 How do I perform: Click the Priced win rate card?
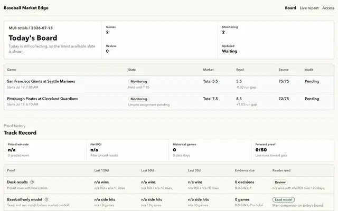(x=45, y=150)
